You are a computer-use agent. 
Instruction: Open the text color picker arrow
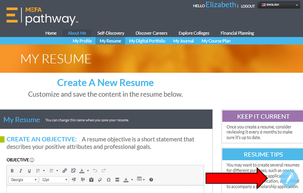click(x=88, y=171)
